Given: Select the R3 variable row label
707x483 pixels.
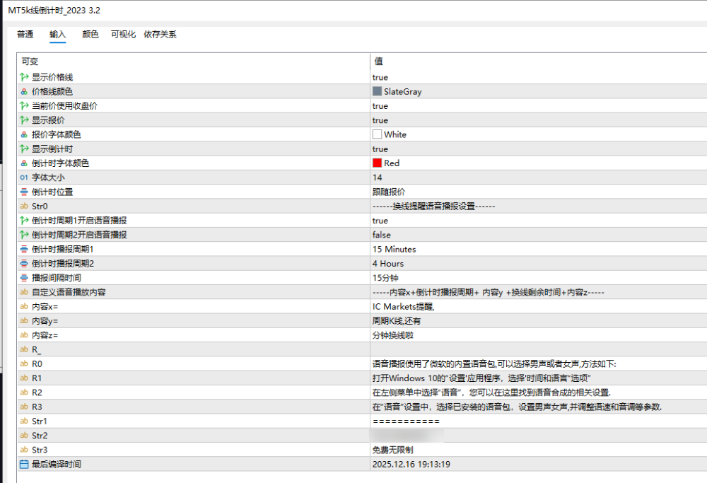Looking at the screenshot, I should click(x=37, y=407).
